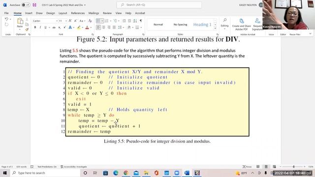
Task: Click the Focus mode button
Action: (x=247, y=167)
